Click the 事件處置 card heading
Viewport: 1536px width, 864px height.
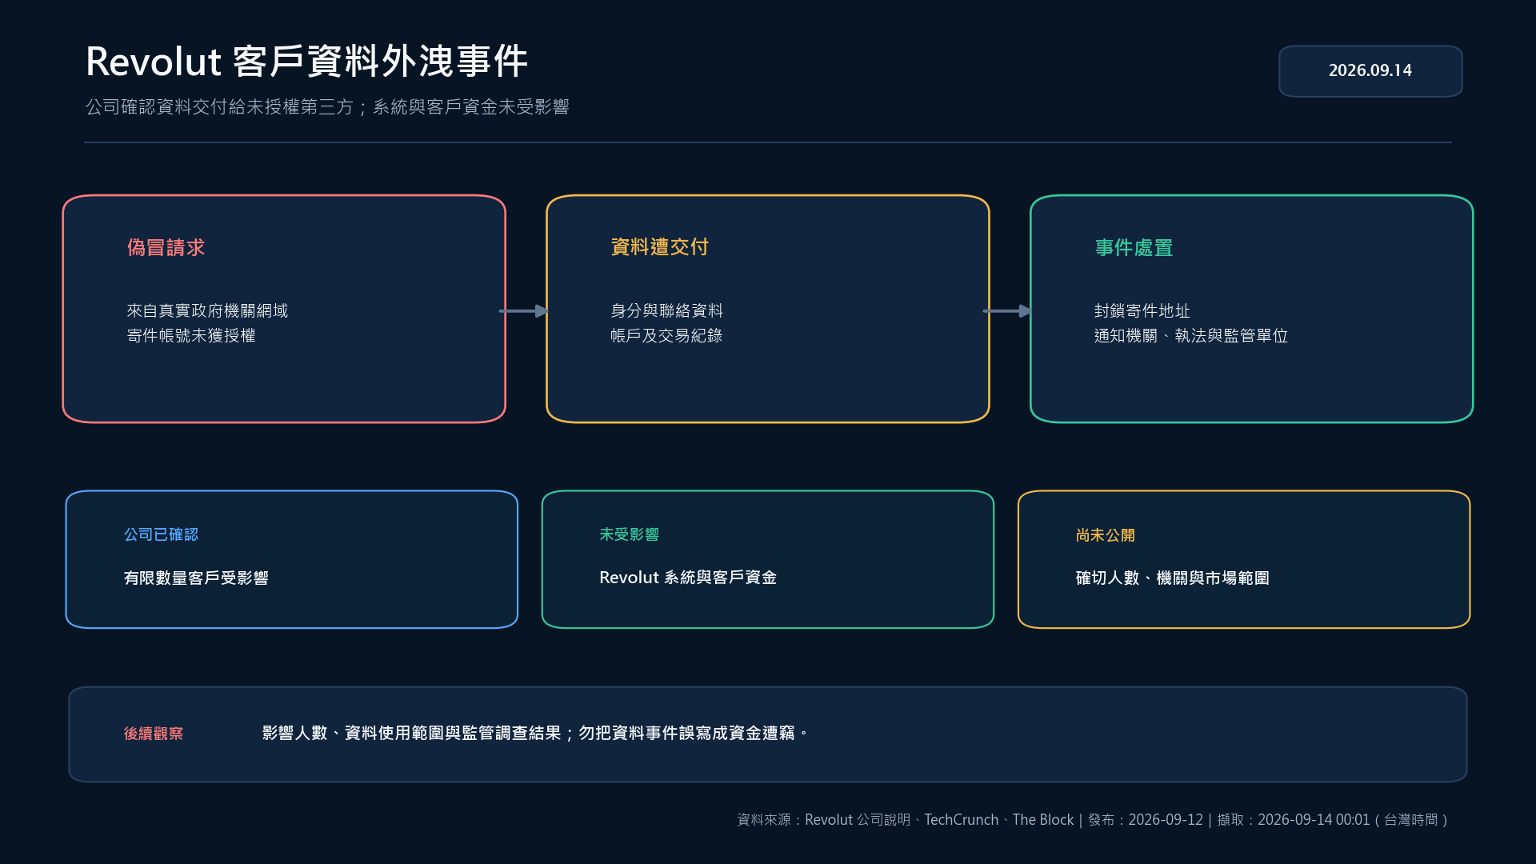point(1134,248)
